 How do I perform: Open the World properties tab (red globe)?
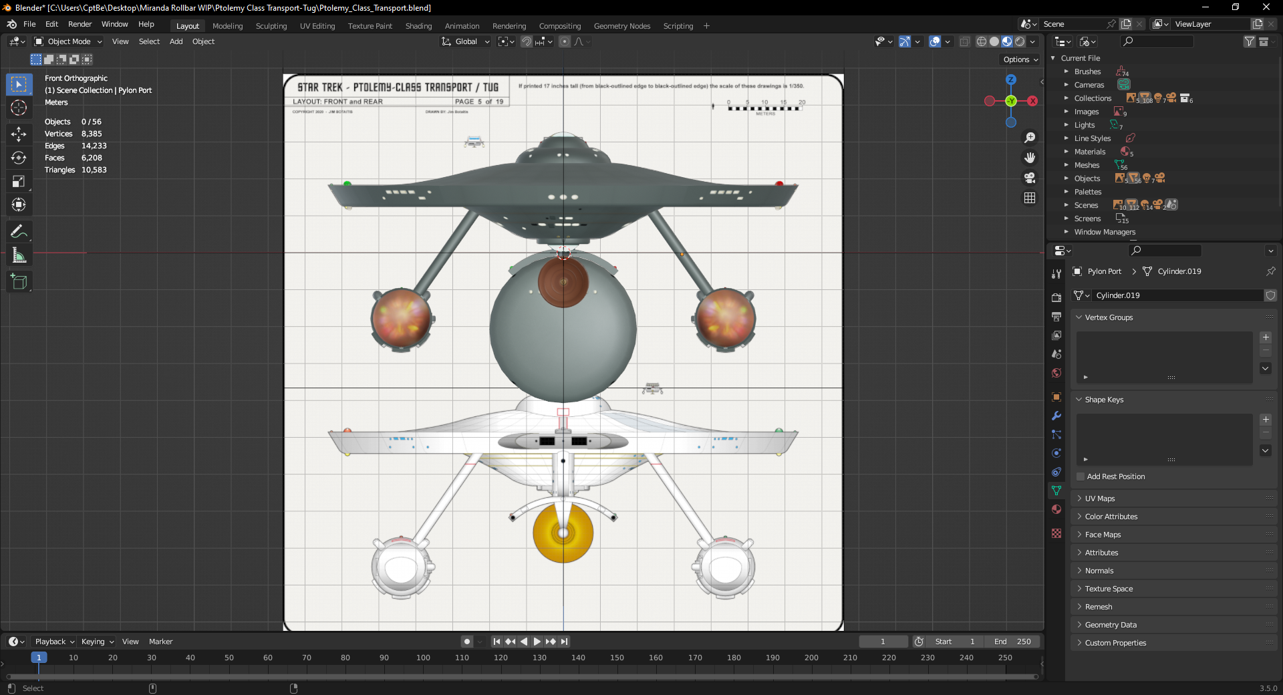pyautogui.click(x=1056, y=372)
